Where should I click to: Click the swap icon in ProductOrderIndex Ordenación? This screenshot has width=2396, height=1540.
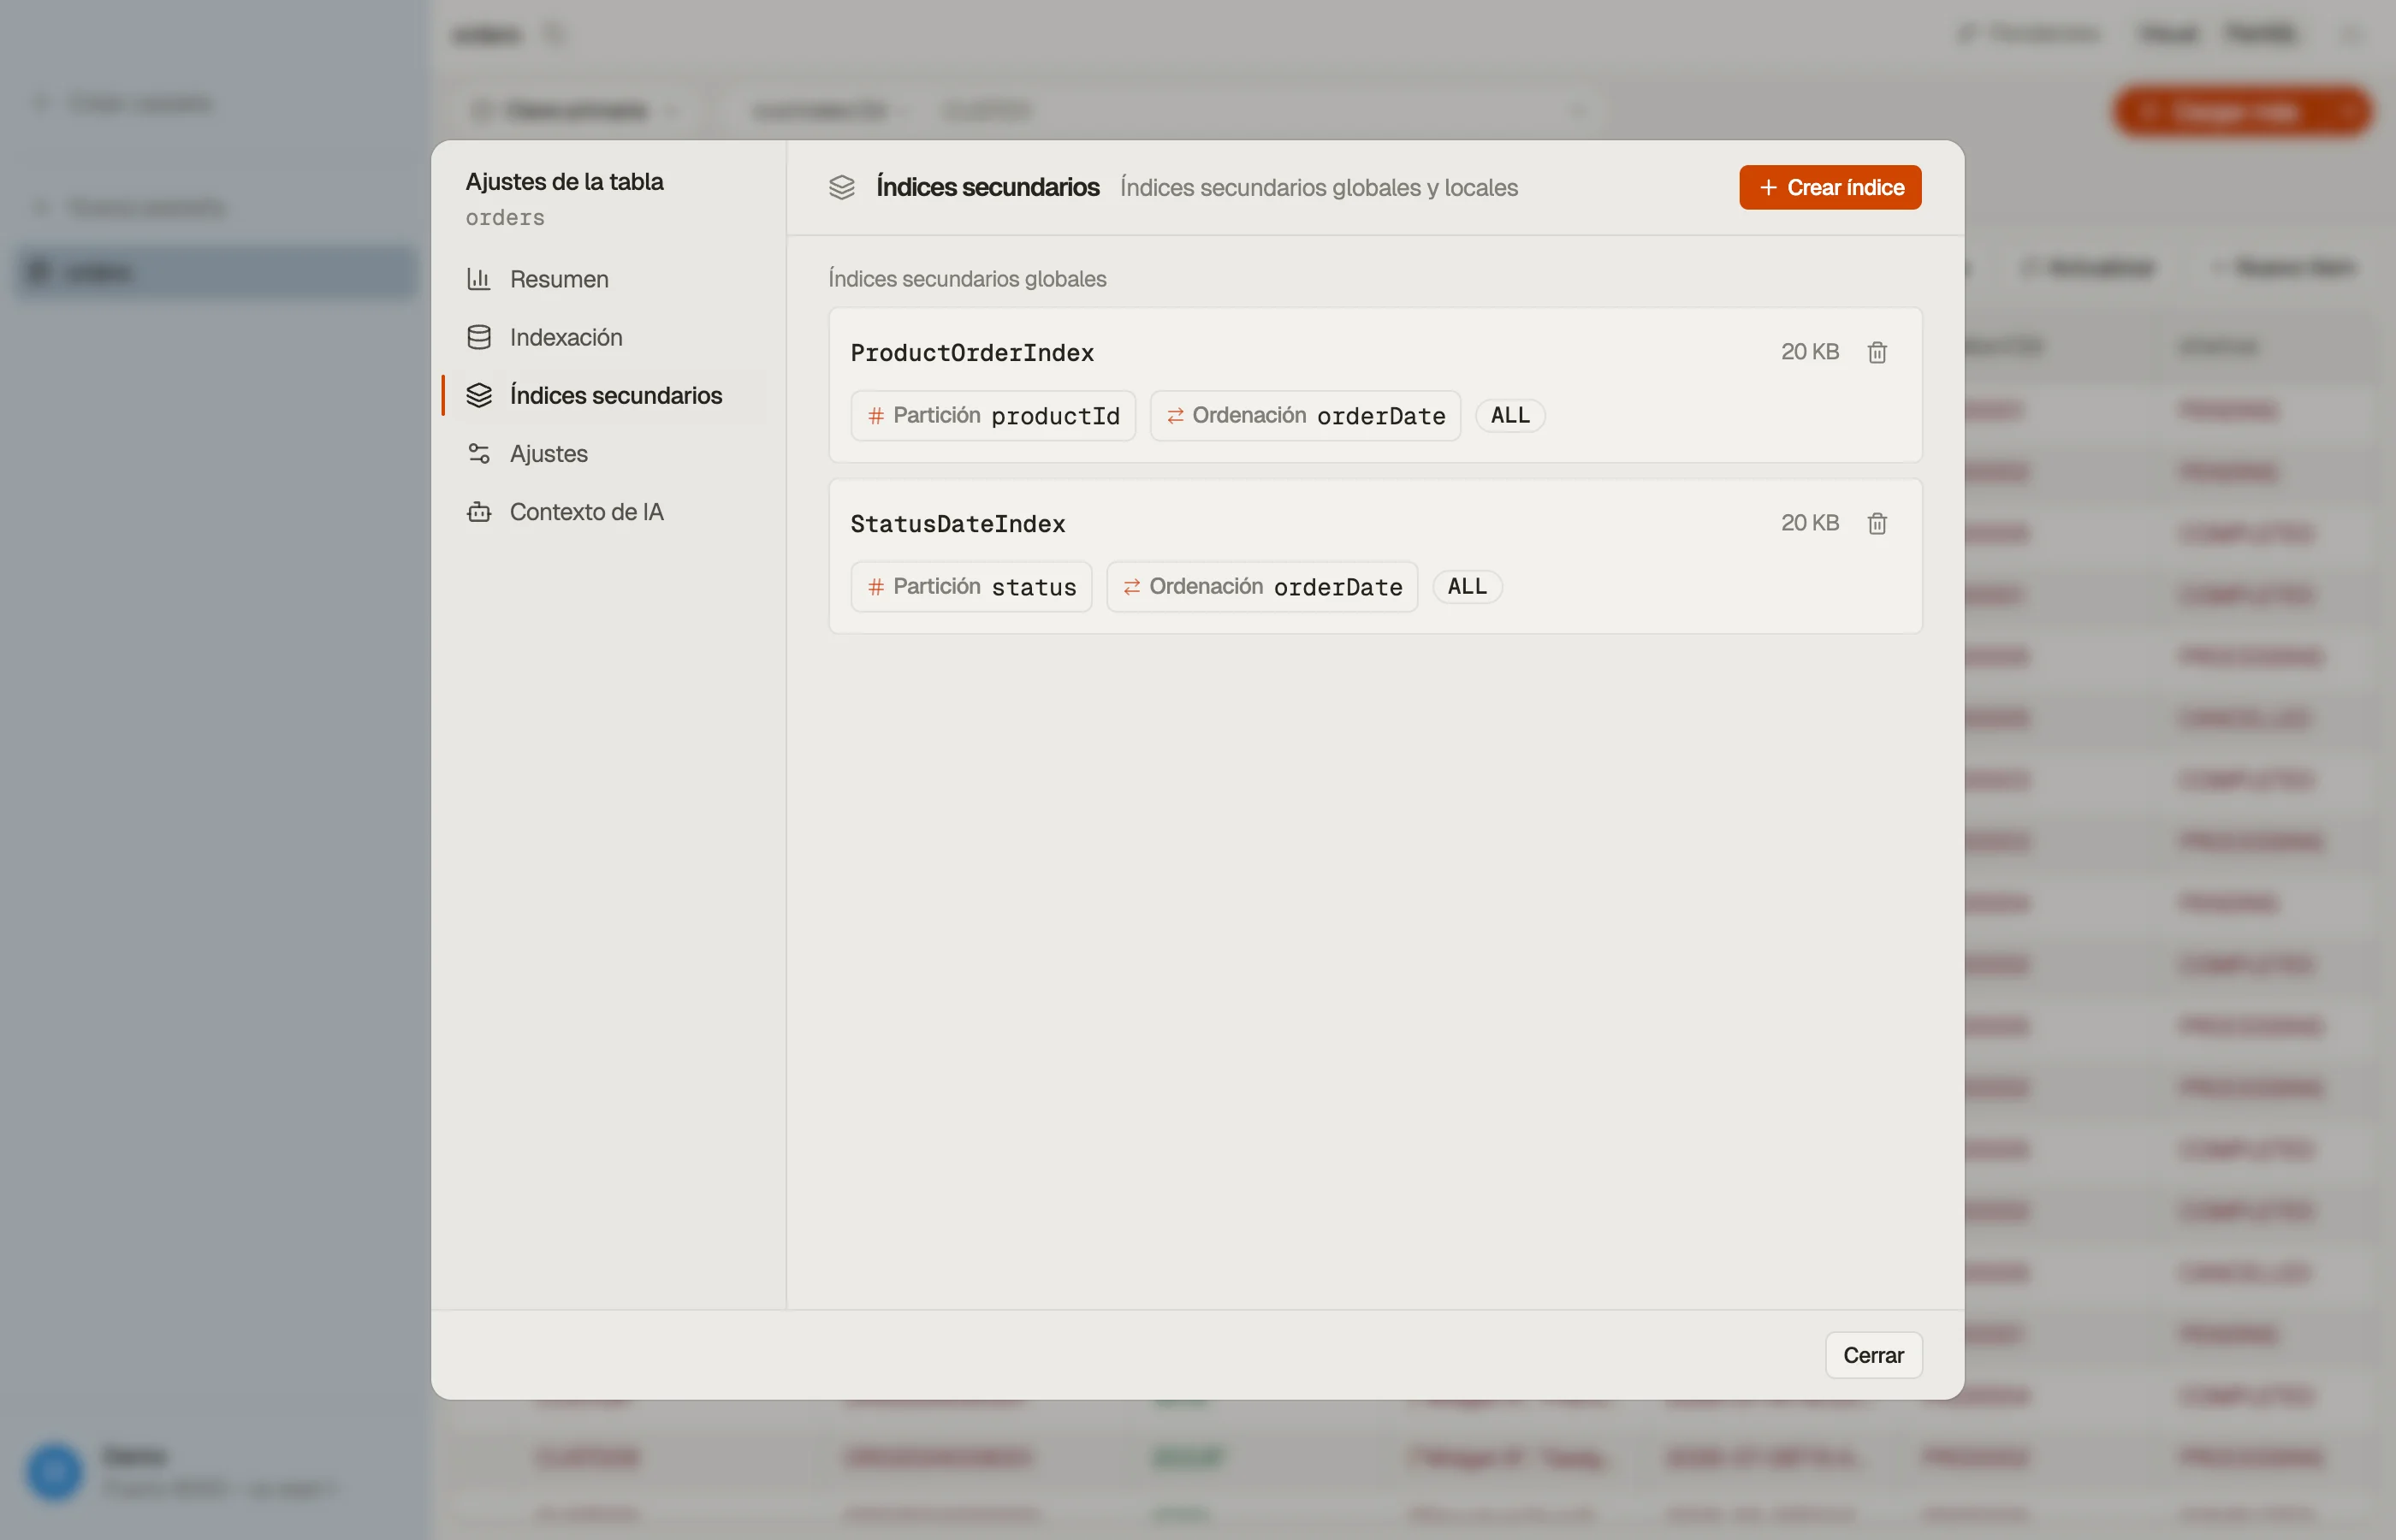coord(1175,415)
